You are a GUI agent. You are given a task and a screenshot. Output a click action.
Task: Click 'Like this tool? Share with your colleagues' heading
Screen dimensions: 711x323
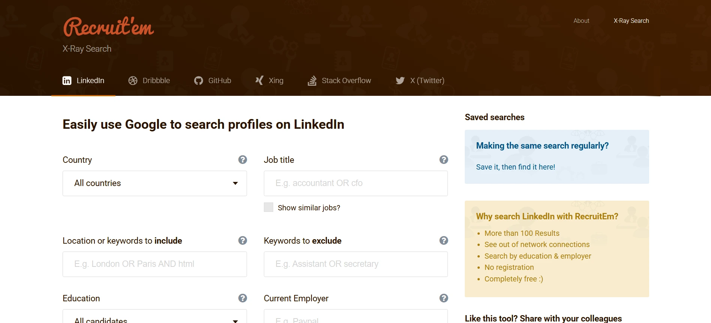click(x=543, y=319)
